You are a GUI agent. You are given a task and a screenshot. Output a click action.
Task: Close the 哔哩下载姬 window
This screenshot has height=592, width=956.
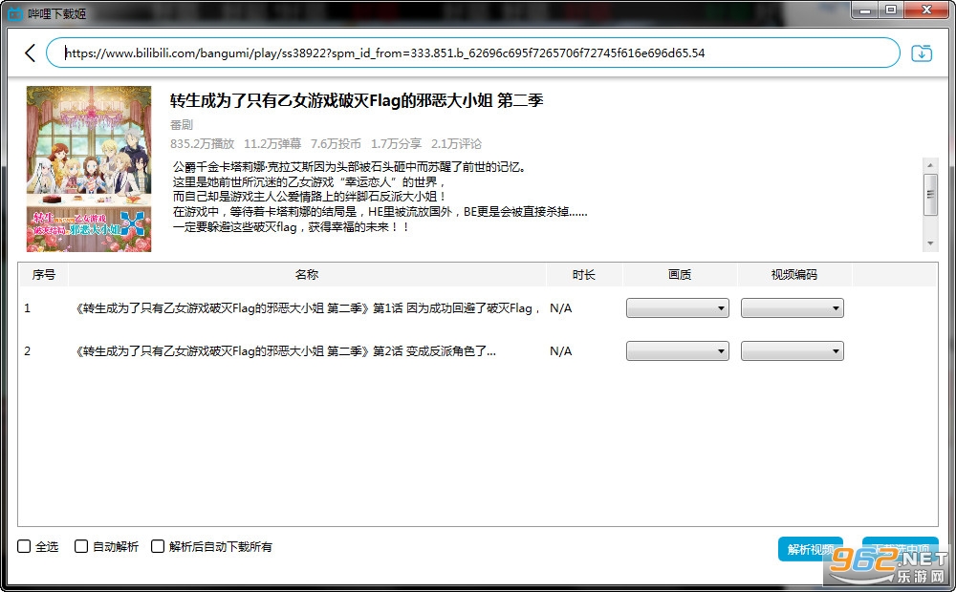coord(926,11)
